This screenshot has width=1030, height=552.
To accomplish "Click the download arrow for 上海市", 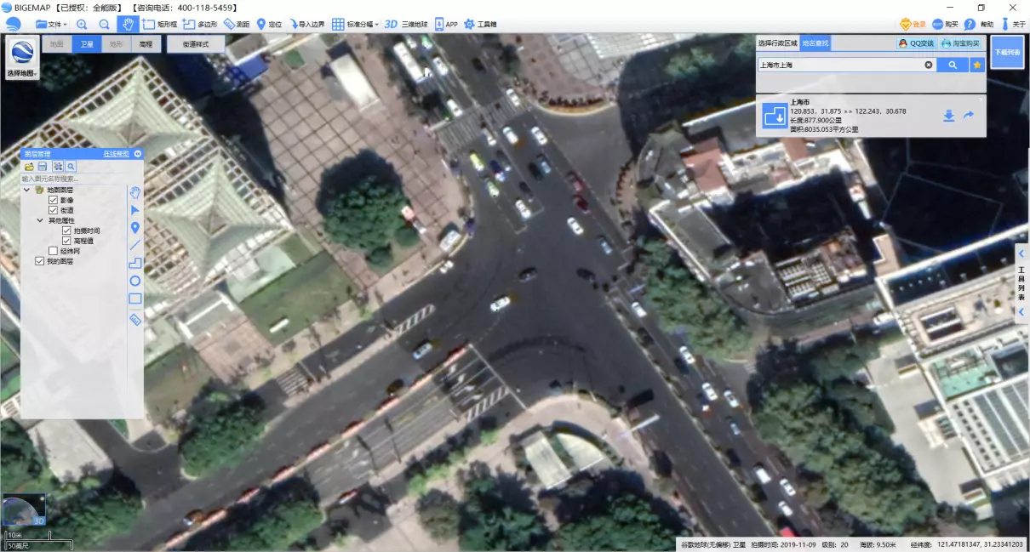I will pyautogui.click(x=949, y=116).
